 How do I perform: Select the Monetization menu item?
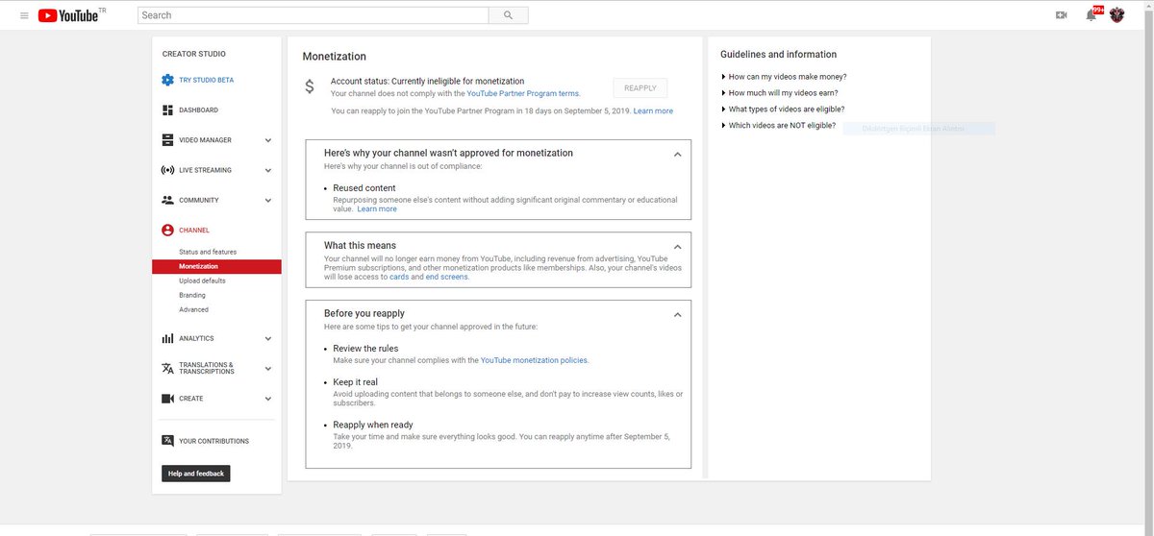(x=216, y=266)
